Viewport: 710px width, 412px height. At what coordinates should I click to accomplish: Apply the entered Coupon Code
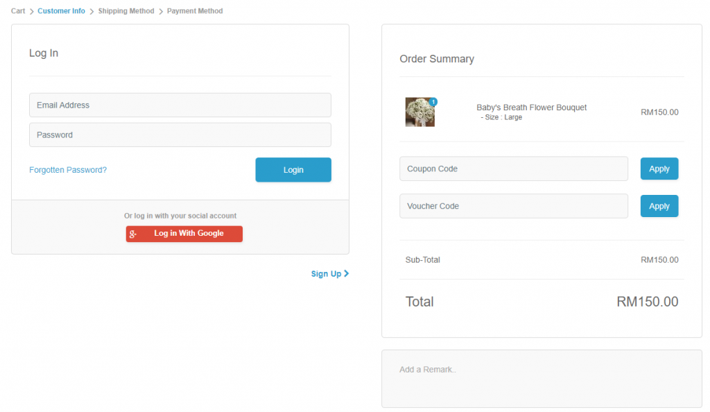659,169
